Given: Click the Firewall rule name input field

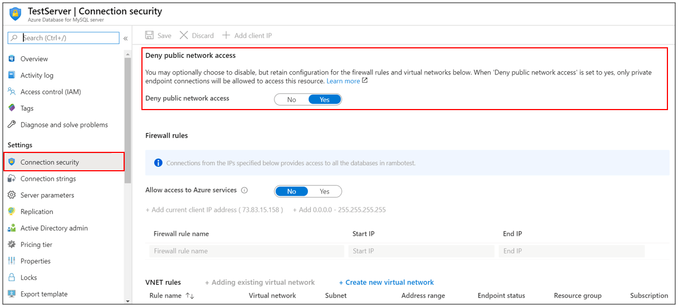Looking at the screenshot, I should pos(247,251).
